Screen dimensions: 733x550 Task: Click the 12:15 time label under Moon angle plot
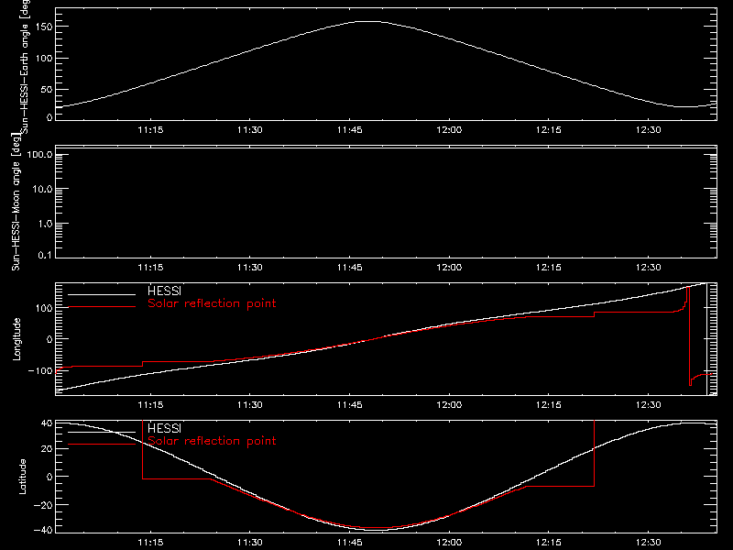pyautogui.click(x=549, y=267)
